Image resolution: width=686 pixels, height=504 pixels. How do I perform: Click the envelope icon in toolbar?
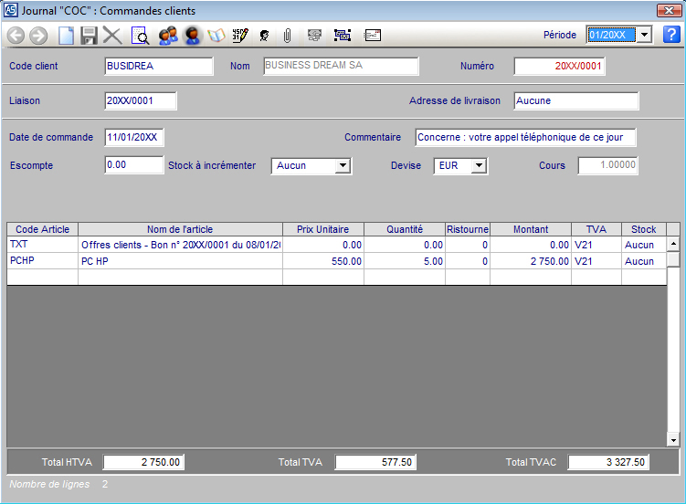click(373, 36)
